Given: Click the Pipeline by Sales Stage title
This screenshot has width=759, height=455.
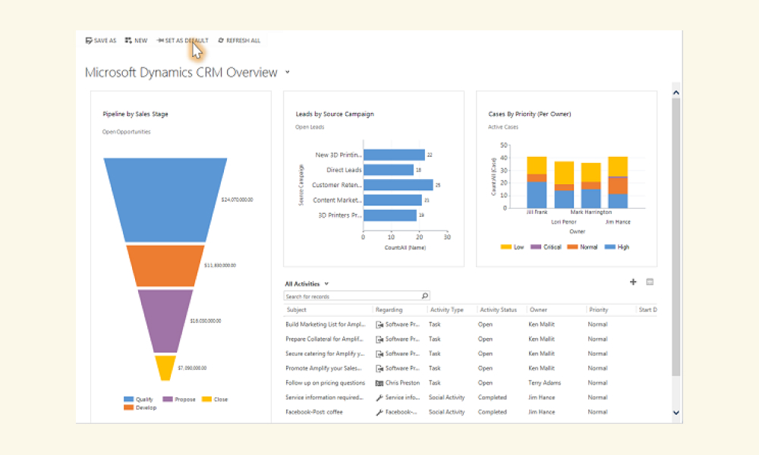Looking at the screenshot, I should [x=136, y=114].
